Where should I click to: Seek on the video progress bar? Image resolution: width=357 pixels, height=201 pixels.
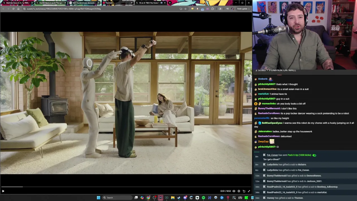[x=126, y=187]
